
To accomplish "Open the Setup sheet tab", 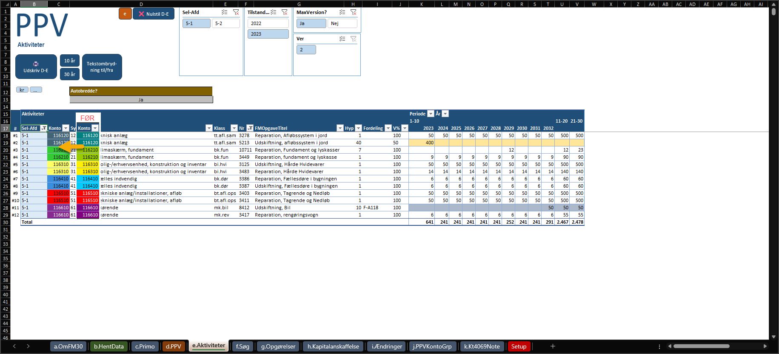I will pos(519,346).
